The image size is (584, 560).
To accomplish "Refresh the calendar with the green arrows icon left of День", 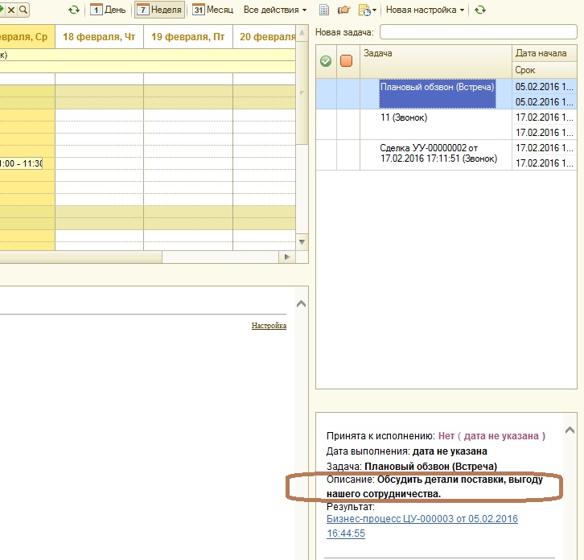I will (x=74, y=10).
